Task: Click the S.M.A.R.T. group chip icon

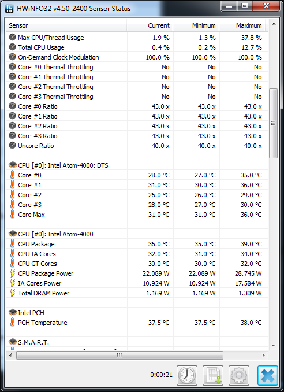Action: tap(13, 342)
